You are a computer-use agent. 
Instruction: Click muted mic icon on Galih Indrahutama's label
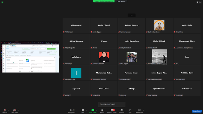coord(147,32)
